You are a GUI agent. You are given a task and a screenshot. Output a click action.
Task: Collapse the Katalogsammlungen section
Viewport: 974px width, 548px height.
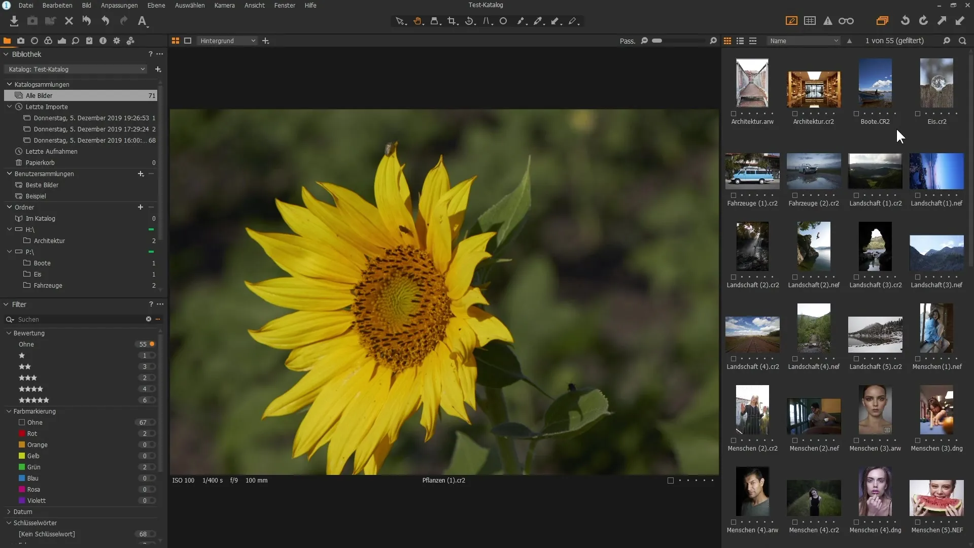[x=9, y=84]
